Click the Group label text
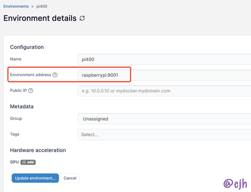This screenshot has width=251, height=192. 16,118
